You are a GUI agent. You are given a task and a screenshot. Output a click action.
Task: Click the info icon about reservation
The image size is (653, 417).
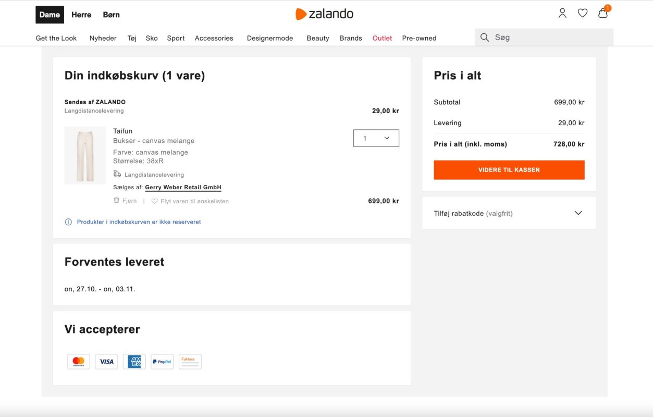tap(68, 222)
